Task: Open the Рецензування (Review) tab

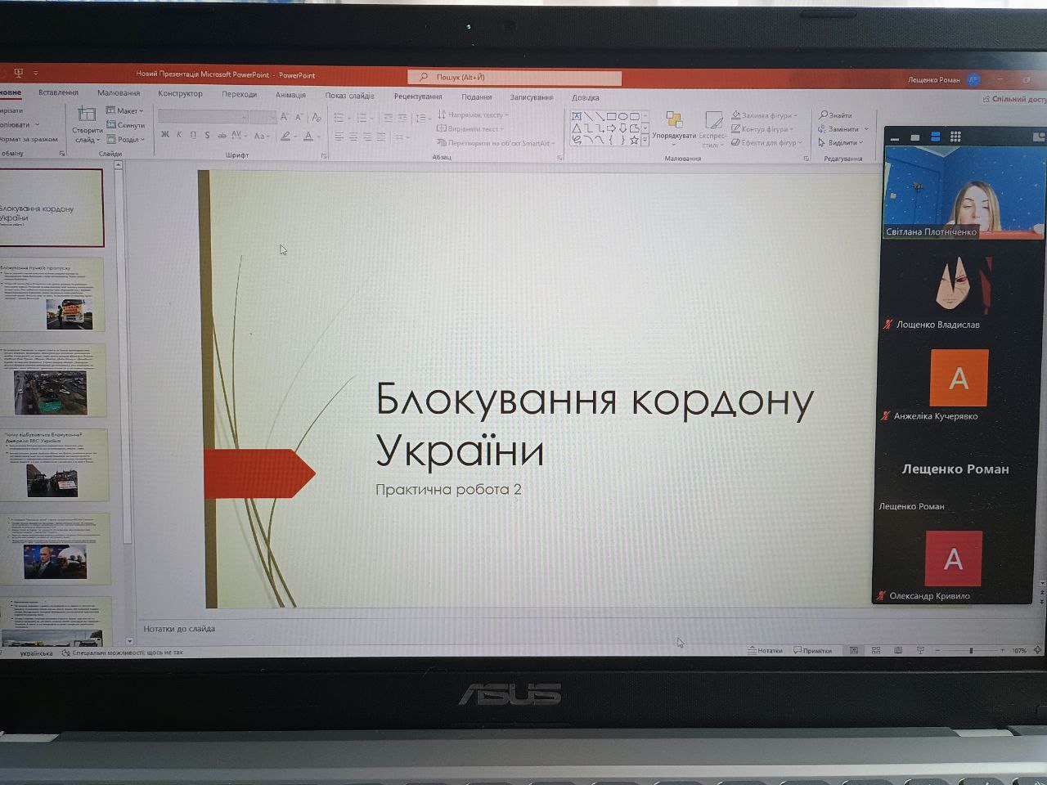Action: tap(417, 96)
